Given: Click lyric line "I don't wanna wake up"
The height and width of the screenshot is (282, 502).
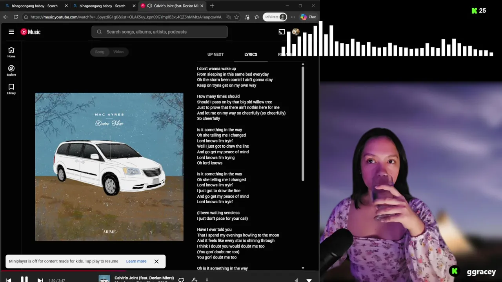Looking at the screenshot, I should pyautogui.click(x=216, y=69).
